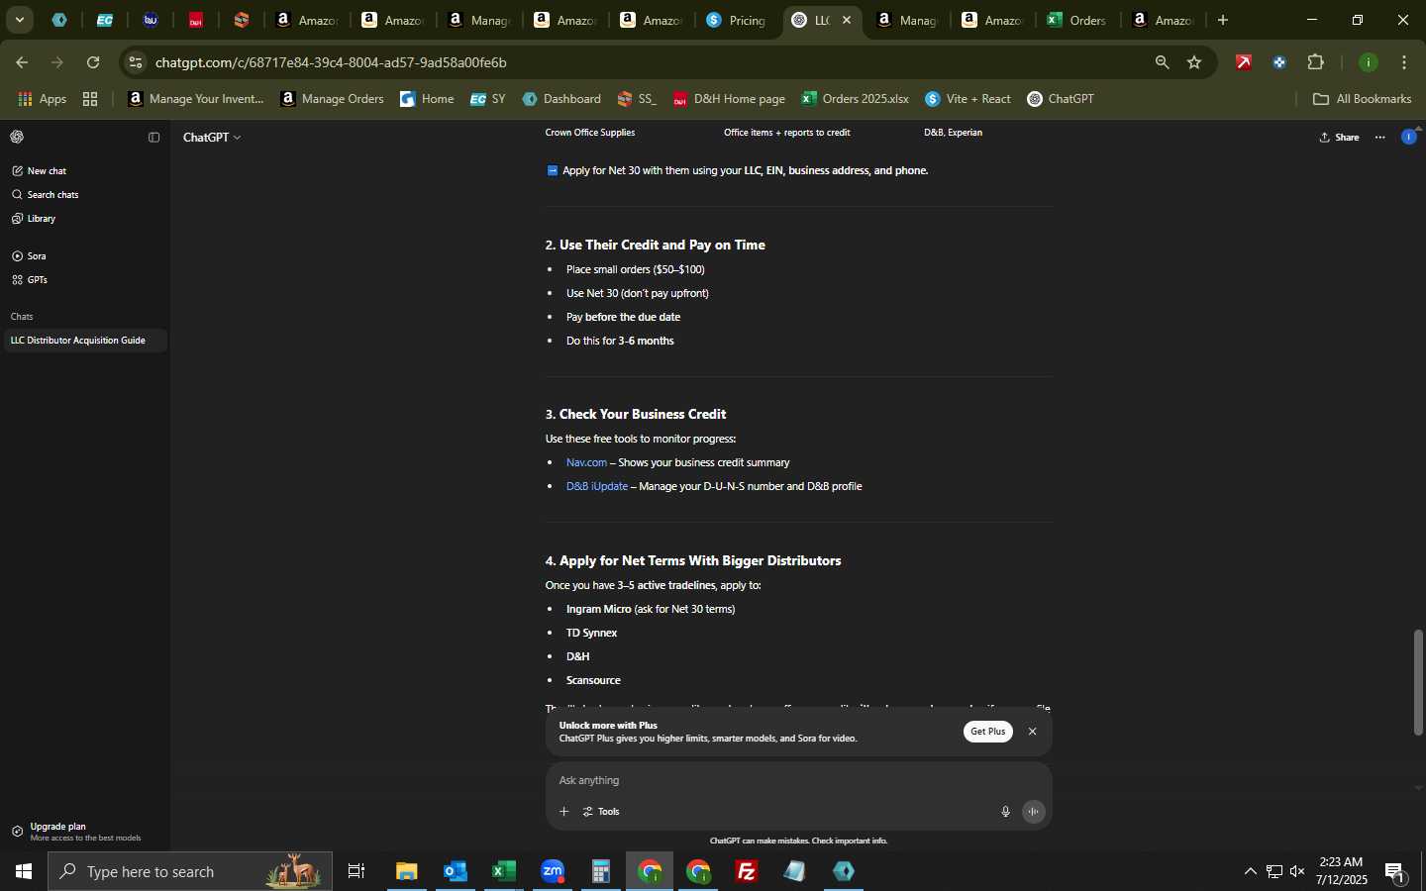The width and height of the screenshot is (1426, 891).
Task: Open the notifications center
Action: [1395, 872]
